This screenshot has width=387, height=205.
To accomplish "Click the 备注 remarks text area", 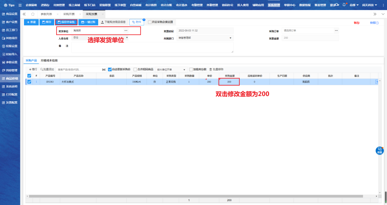I will click(152, 47).
